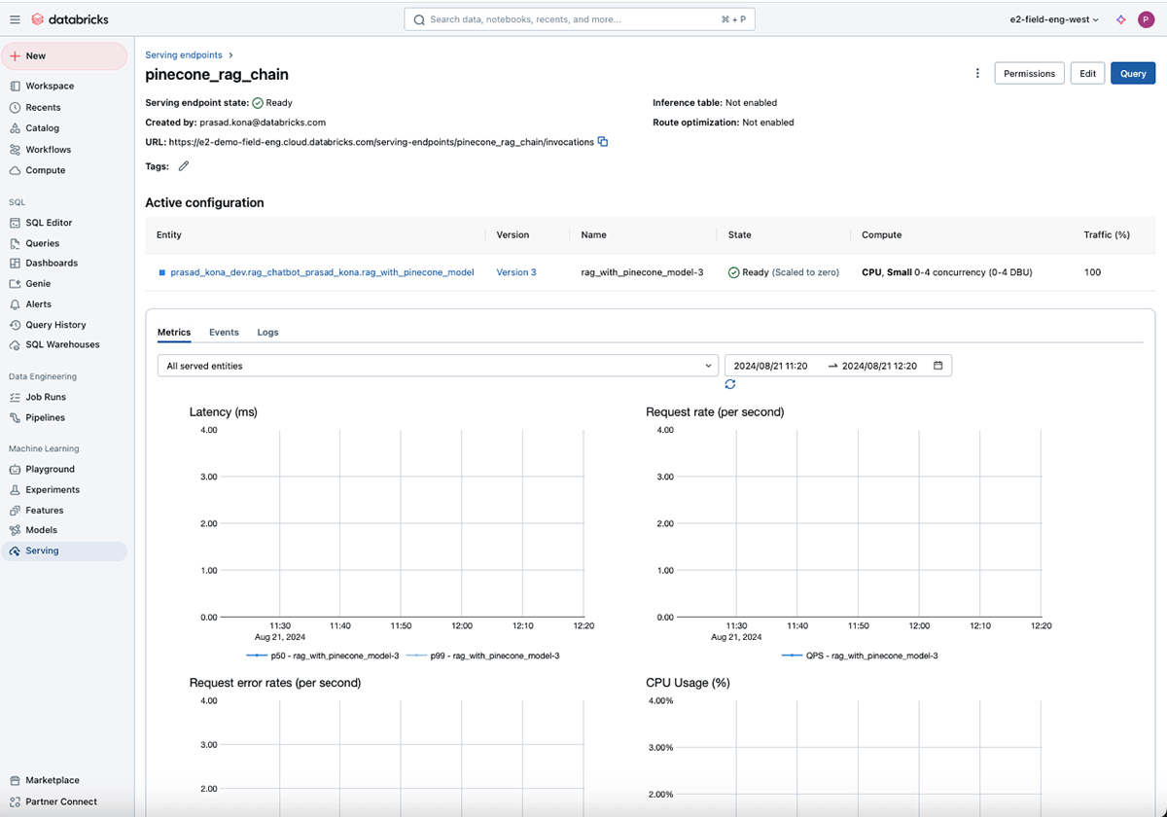
Task: Open the Databricks Assistant sparkle icon
Action: click(x=1120, y=19)
